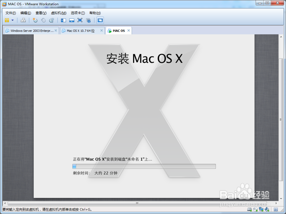The width and height of the screenshot is (286, 214).
Task: Click the VMware Workstation title bar icon
Action: click(x=4, y=4)
